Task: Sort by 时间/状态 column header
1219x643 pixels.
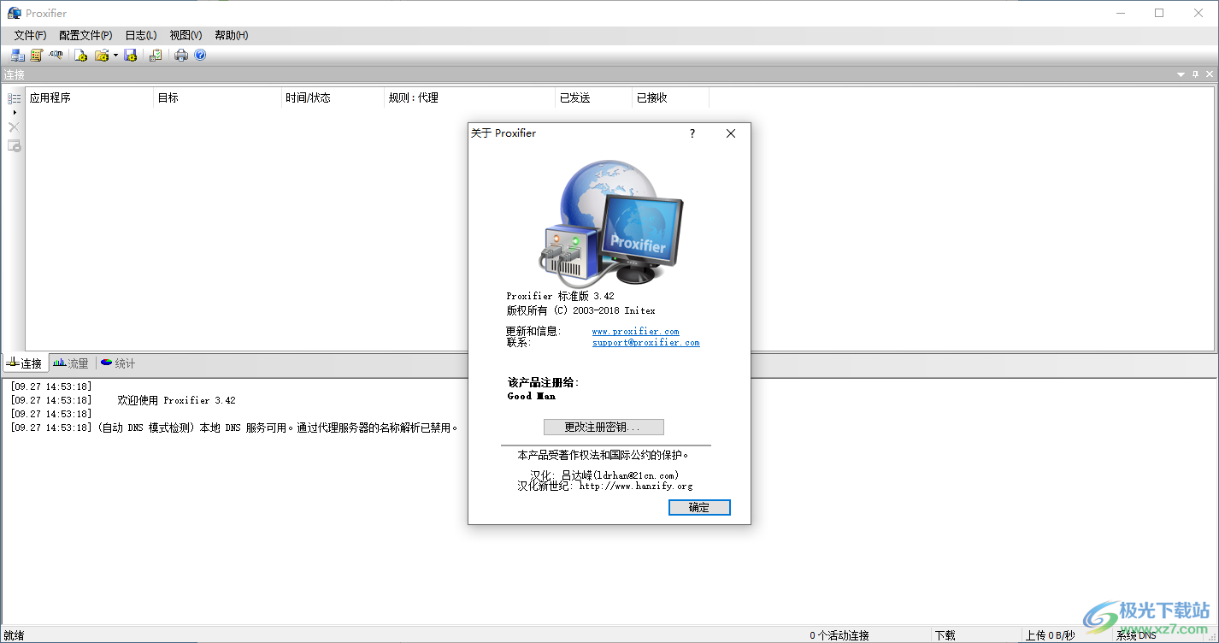Action: (333, 97)
